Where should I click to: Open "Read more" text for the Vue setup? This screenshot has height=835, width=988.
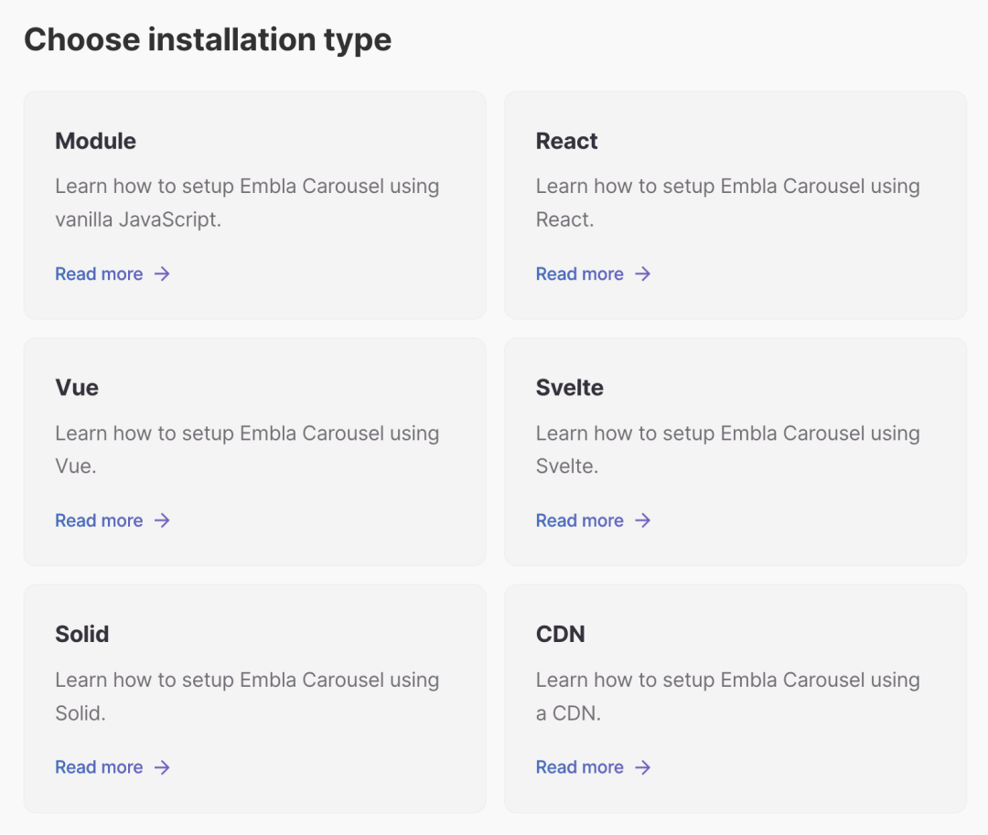(99, 520)
